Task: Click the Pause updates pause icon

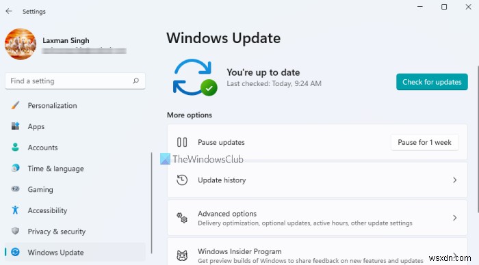Action: coord(182,143)
